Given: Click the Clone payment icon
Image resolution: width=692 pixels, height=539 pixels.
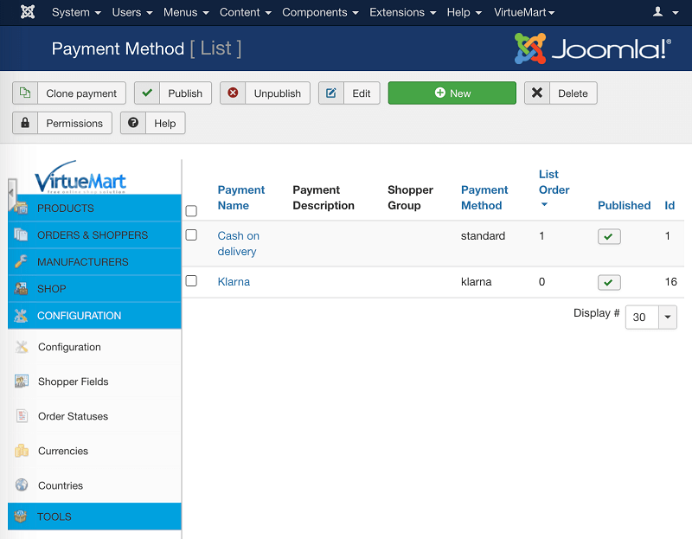Looking at the screenshot, I should 26,93.
